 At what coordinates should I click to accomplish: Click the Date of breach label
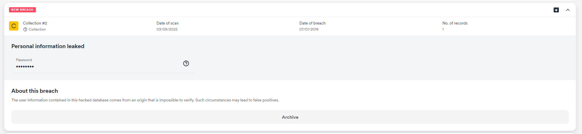pyautogui.click(x=312, y=23)
